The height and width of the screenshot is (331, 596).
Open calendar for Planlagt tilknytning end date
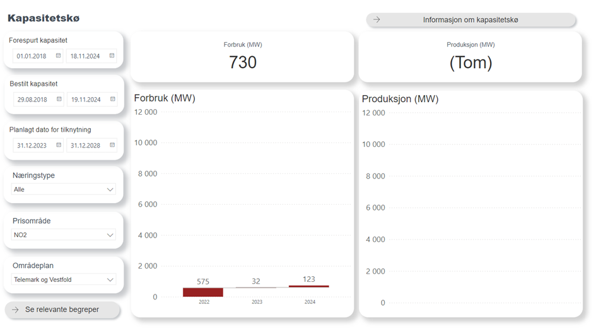tap(112, 145)
